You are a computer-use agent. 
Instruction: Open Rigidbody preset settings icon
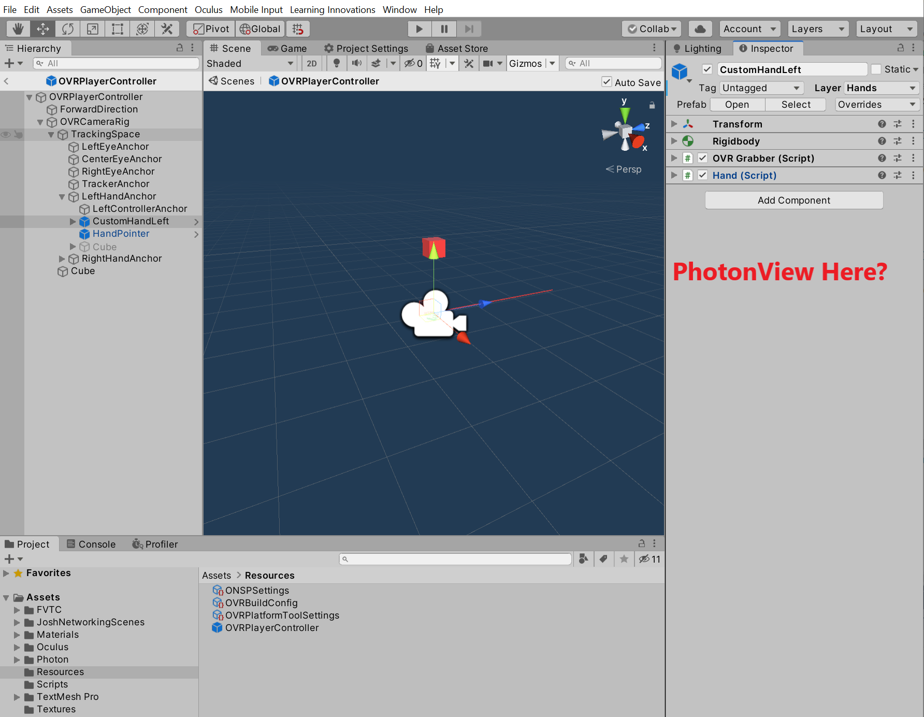898,141
